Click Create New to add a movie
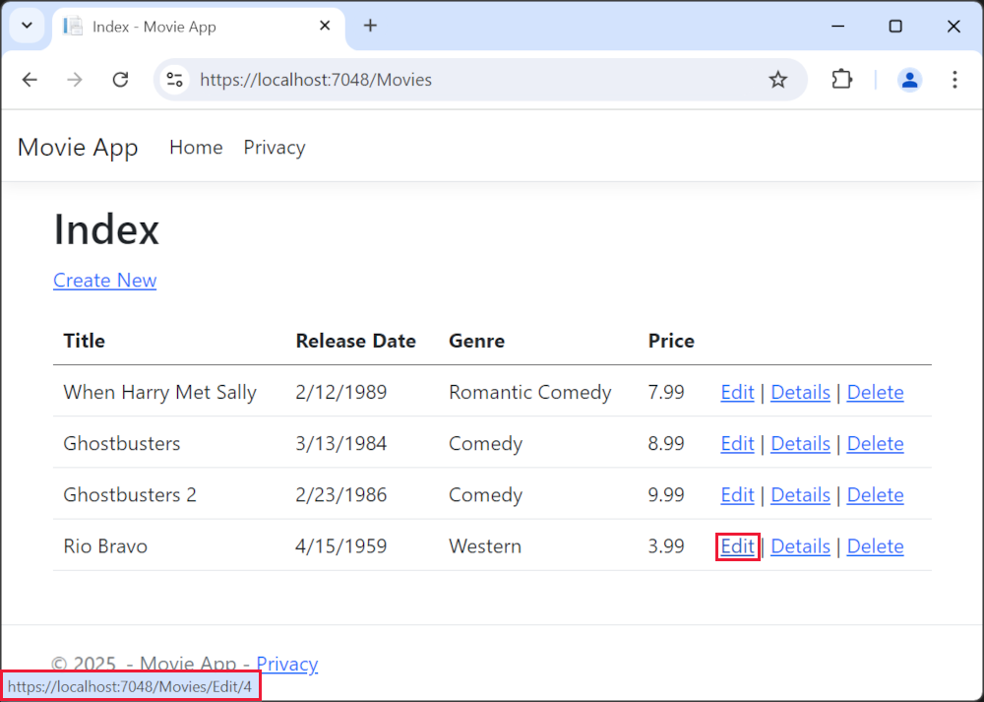Image resolution: width=984 pixels, height=702 pixels. click(104, 281)
